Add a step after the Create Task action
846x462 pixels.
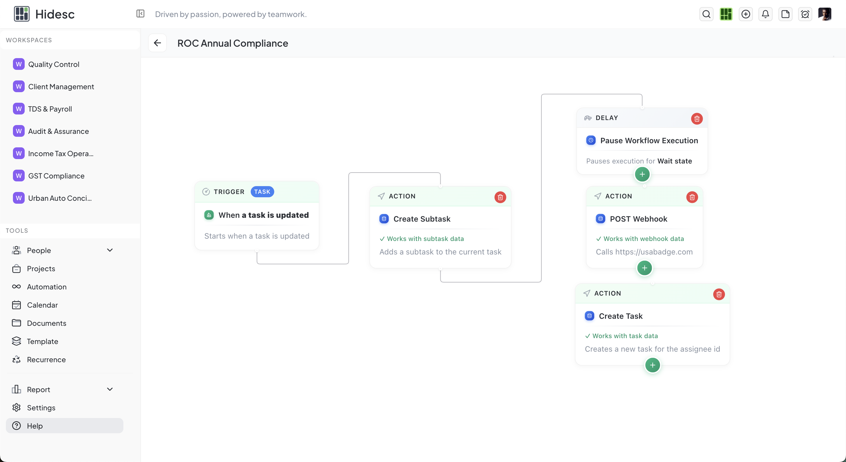(652, 365)
